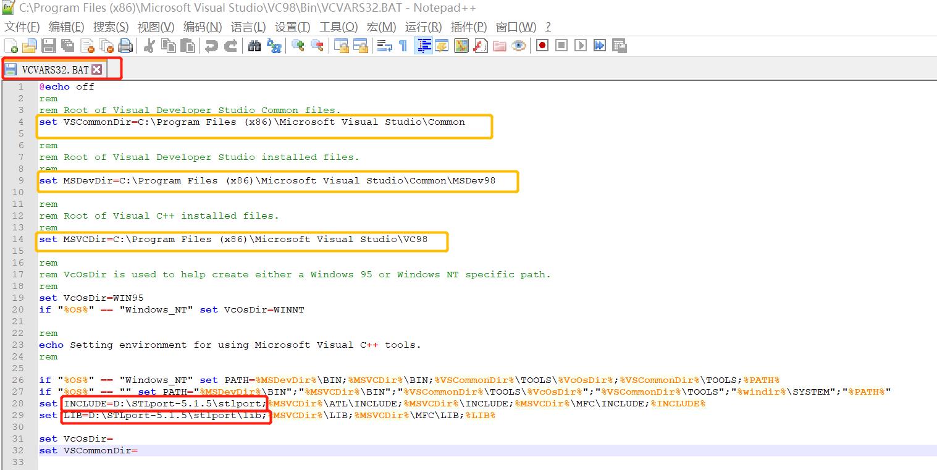The width and height of the screenshot is (937, 470).
Task: Open the 设置(T) menu
Action: pos(292,27)
